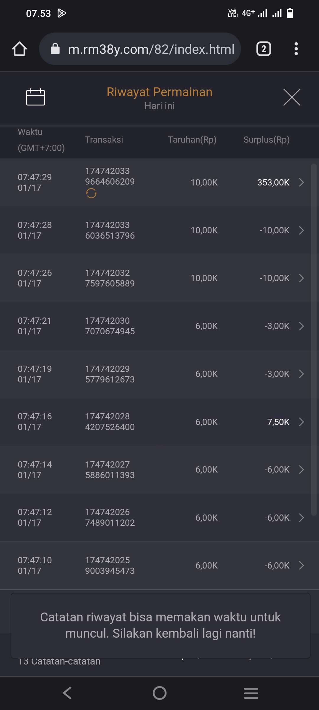This screenshot has height=710, width=319.
Task: Tap the orange refresh icon under transaction 9664606209
Action: (91, 193)
